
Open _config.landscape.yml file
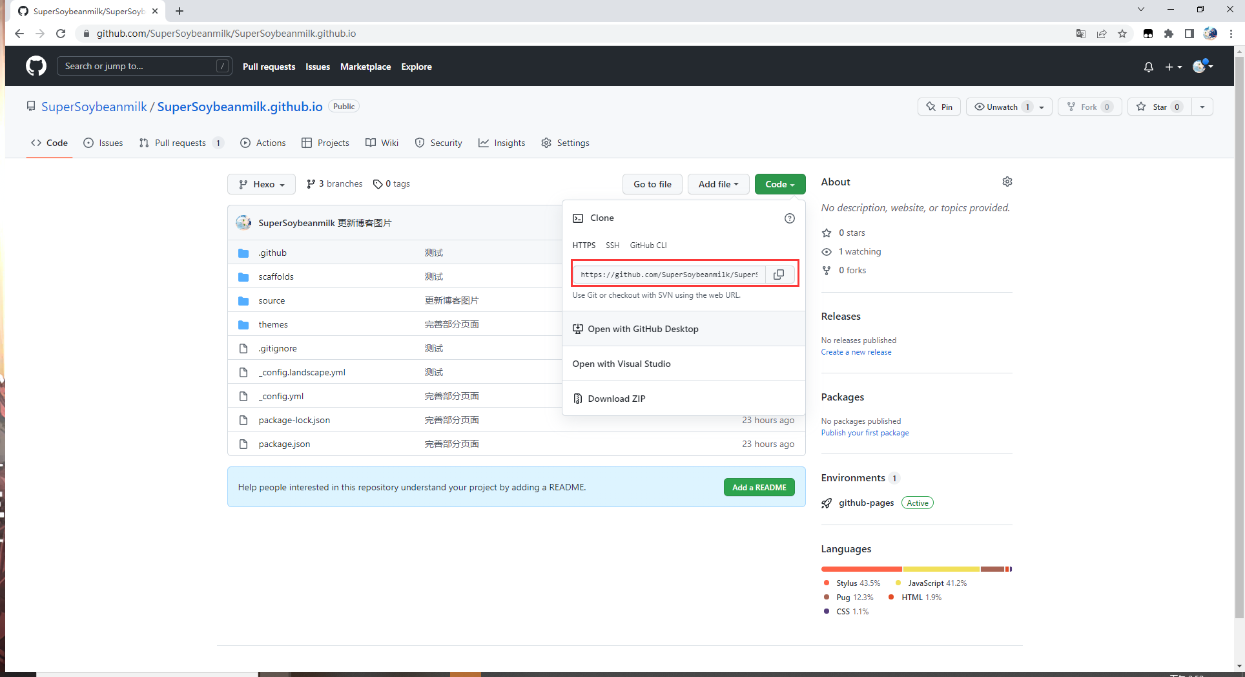(x=302, y=372)
